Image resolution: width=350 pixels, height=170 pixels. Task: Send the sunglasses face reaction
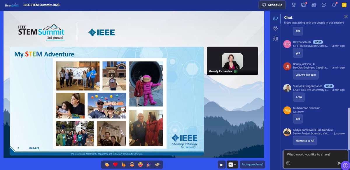[132, 165]
